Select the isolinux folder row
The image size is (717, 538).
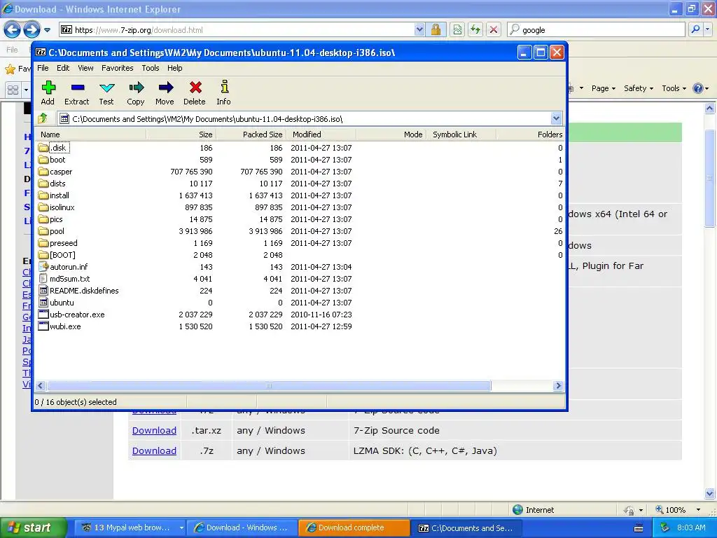(300, 207)
